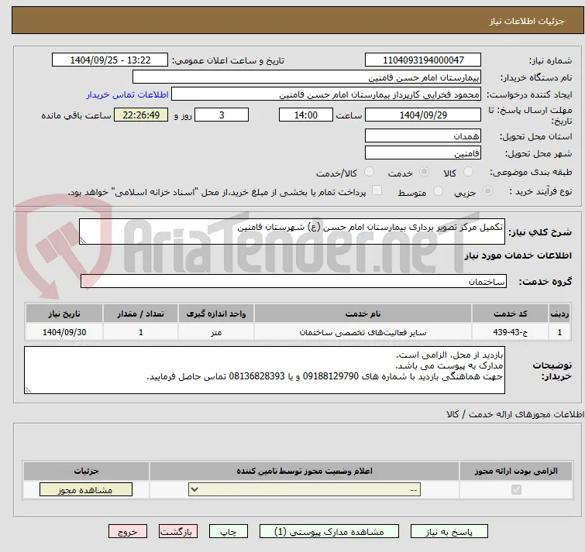Click the تاریخ نیاز column header
The height and width of the screenshot is (552, 585).
[x=64, y=314]
